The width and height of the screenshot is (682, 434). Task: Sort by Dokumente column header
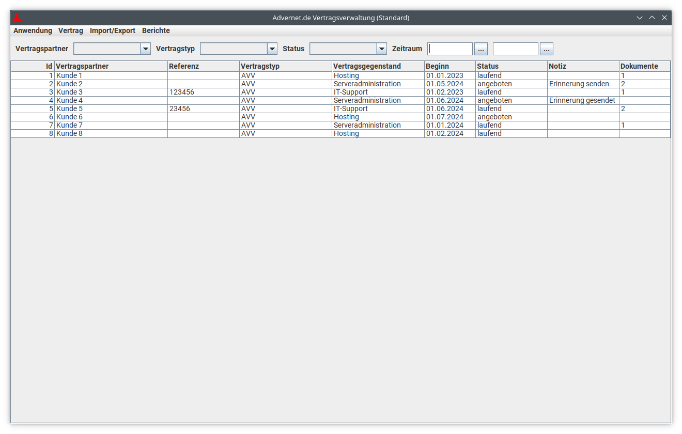645,66
